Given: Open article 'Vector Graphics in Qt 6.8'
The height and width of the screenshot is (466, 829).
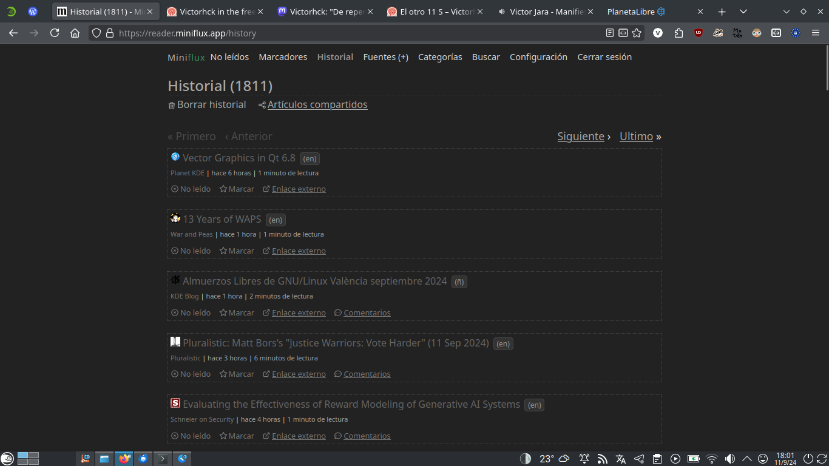Looking at the screenshot, I should coord(239,158).
